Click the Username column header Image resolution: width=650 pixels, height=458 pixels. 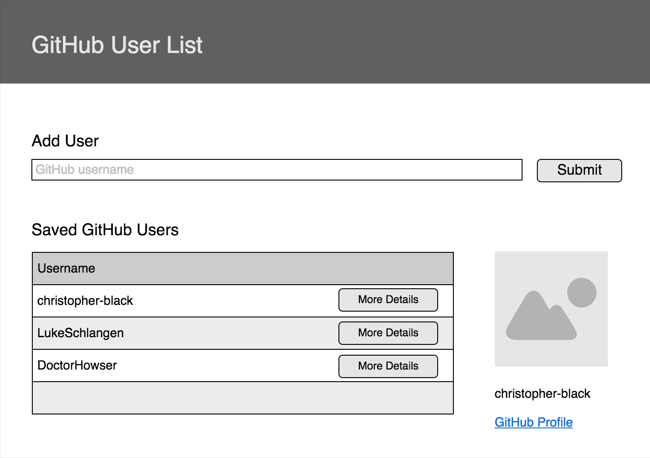point(242,269)
